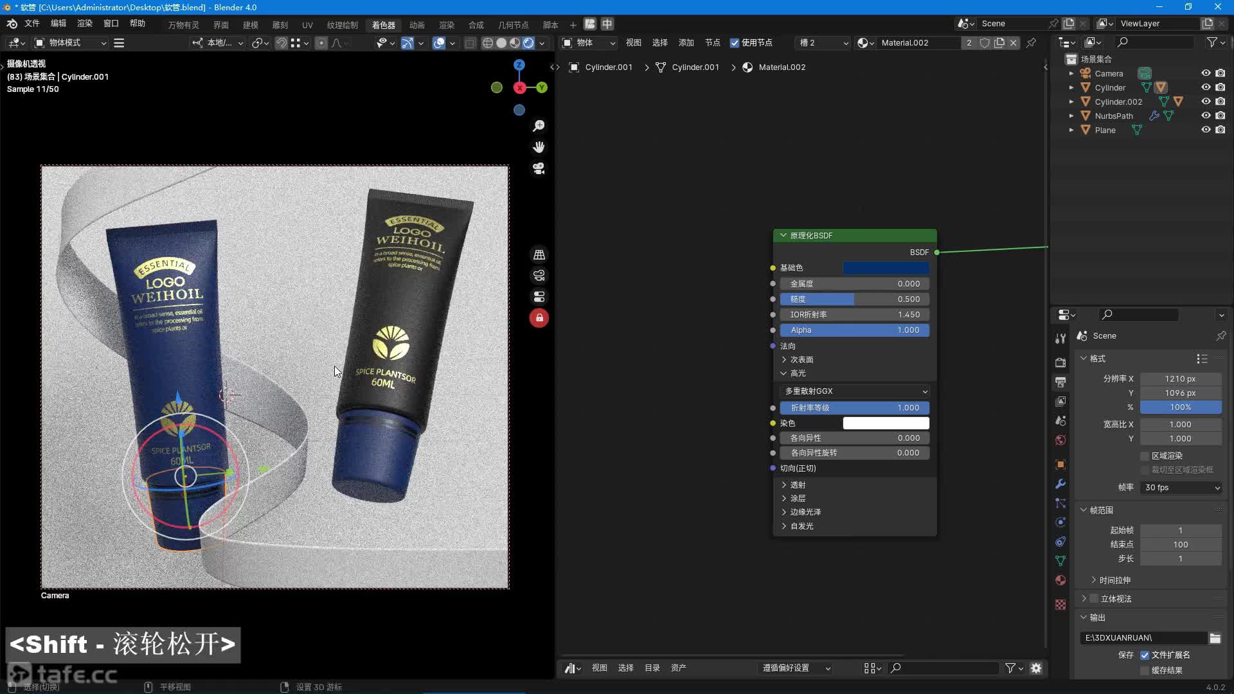1234x694 pixels.
Task: Adjust the Roughness slider at 0.500
Action: pyautogui.click(x=855, y=299)
